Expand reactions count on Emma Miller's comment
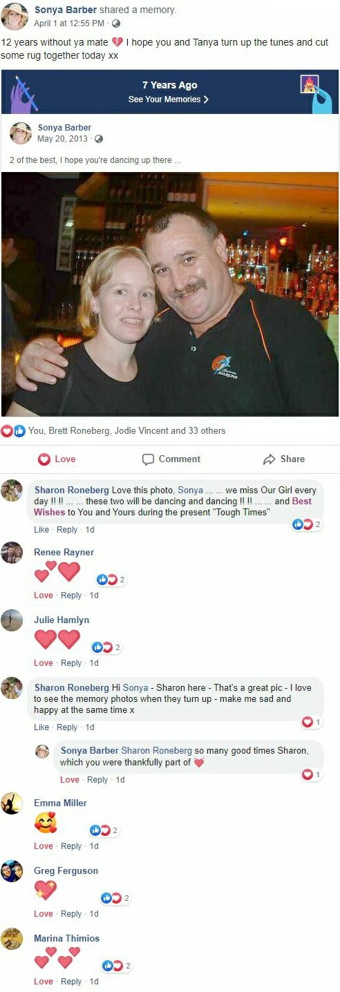 (106, 830)
